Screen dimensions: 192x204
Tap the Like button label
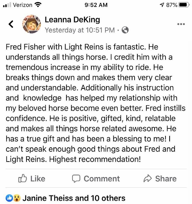point(38,179)
